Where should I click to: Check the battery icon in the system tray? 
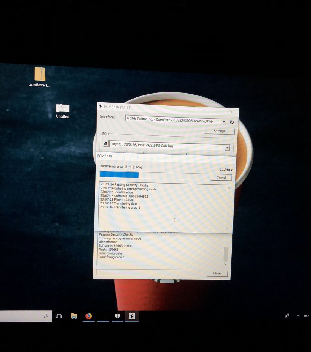(x=306, y=316)
